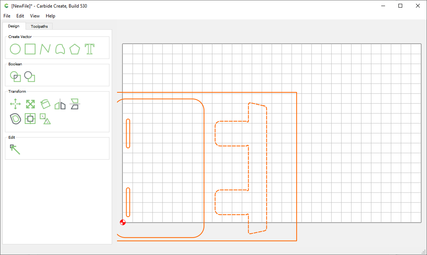Open the File menu
Image resolution: width=427 pixels, height=255 pixels.
point(6,16)
